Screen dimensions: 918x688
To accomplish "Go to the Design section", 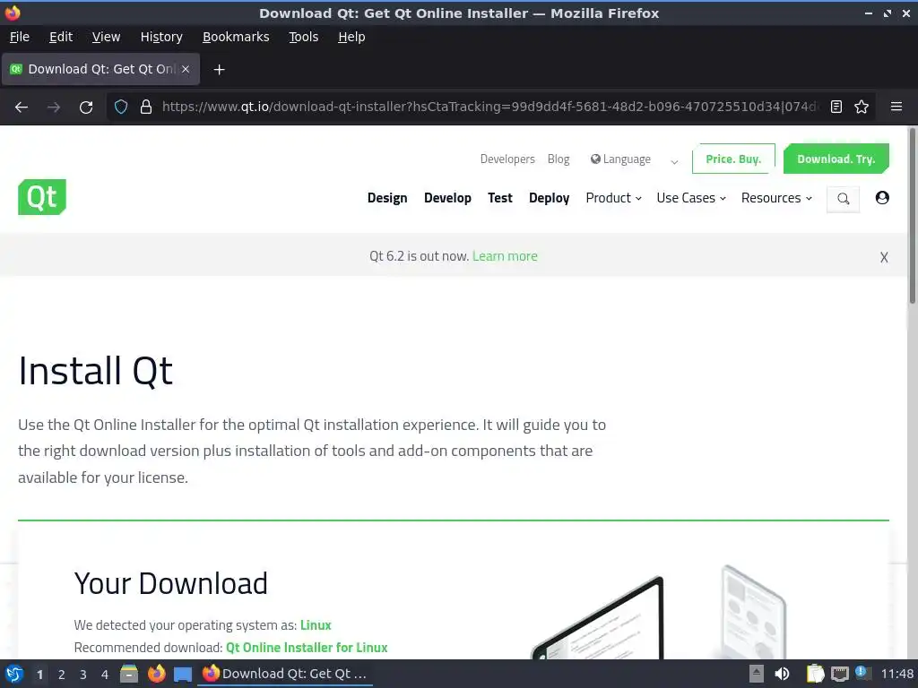I will [387, 198].
